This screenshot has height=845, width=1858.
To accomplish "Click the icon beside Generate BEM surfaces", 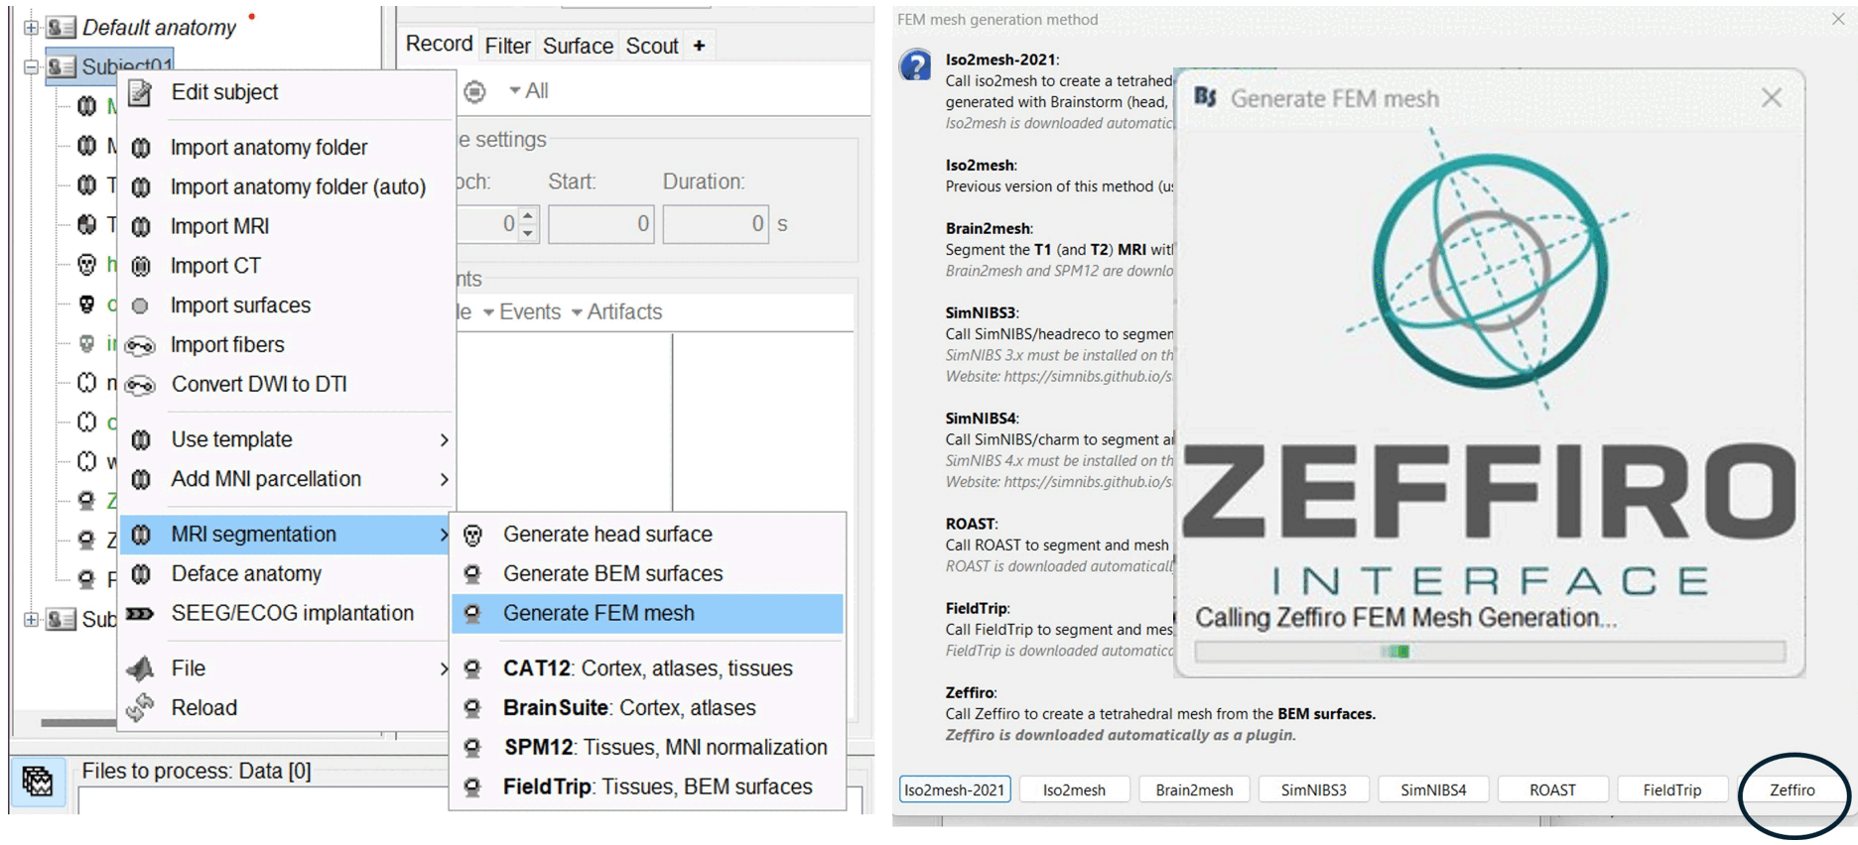I will [x=473, y=574].
